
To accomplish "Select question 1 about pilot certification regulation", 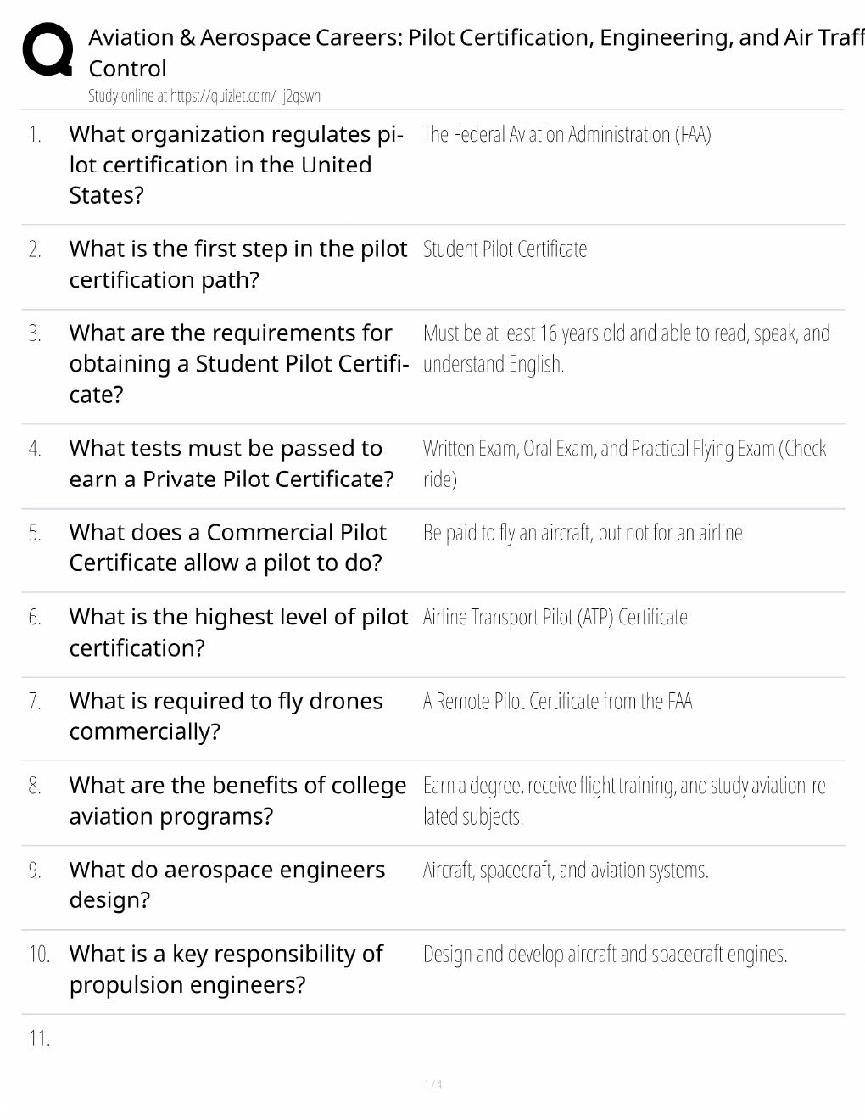I will click(237, 165).
